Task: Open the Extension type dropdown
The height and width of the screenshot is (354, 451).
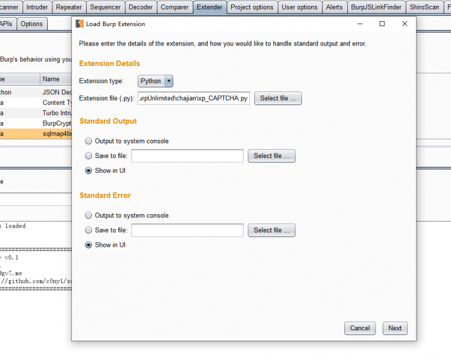Action: pyautogui.click(x=156, y=81)
